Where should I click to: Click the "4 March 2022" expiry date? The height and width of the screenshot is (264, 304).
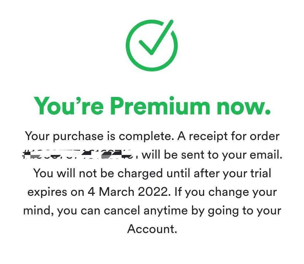[x=128, y=192]
